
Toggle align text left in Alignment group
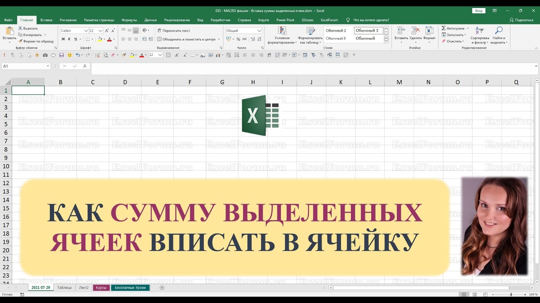point(124,39)
